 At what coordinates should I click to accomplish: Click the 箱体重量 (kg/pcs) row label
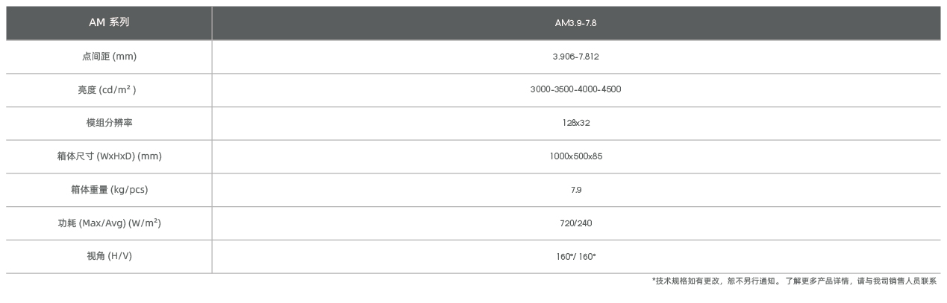click(109, 190)
